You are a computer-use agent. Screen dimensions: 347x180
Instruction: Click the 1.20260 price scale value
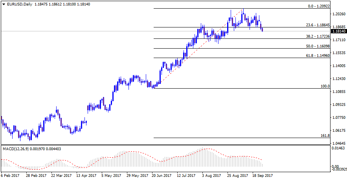point(338,14)
